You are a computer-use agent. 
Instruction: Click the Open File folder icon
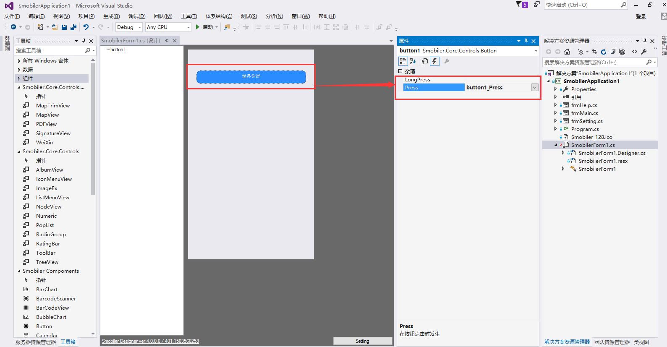click(55, 27)
